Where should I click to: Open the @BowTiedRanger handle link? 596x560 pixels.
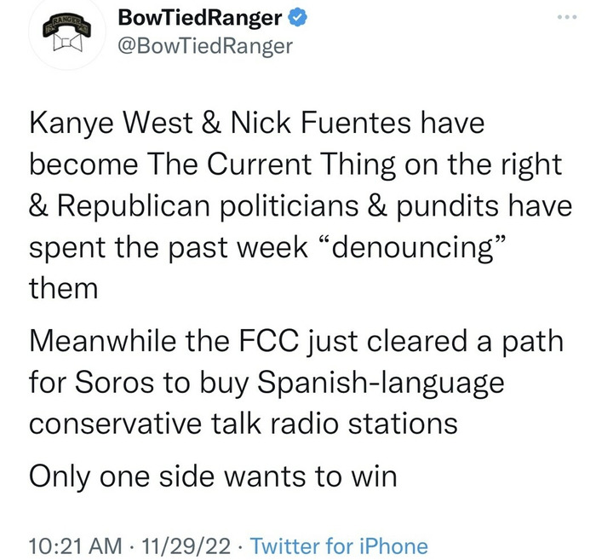click(x=203, y=45)
